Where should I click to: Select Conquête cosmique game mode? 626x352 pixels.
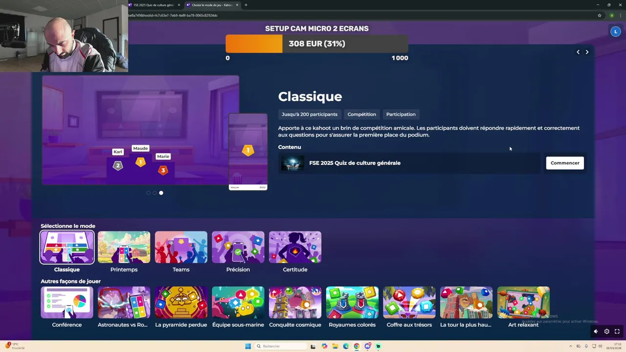(x=295, y=302)
